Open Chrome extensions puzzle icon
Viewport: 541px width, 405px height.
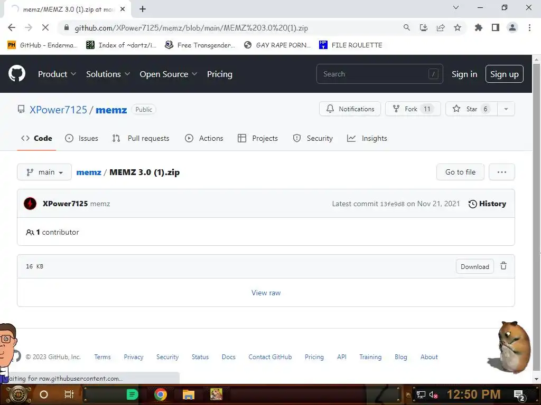click(479, 27)
